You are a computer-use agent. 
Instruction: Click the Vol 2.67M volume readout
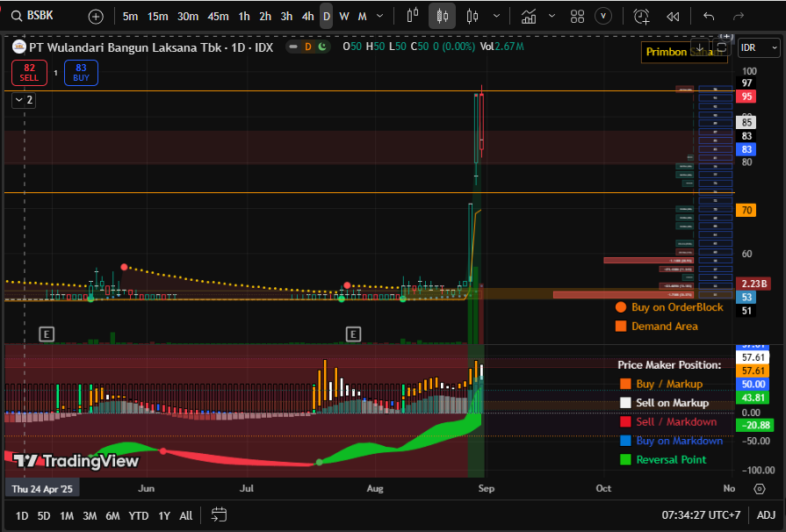click(501, 47)
